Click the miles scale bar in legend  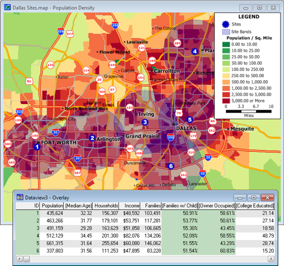249,111
